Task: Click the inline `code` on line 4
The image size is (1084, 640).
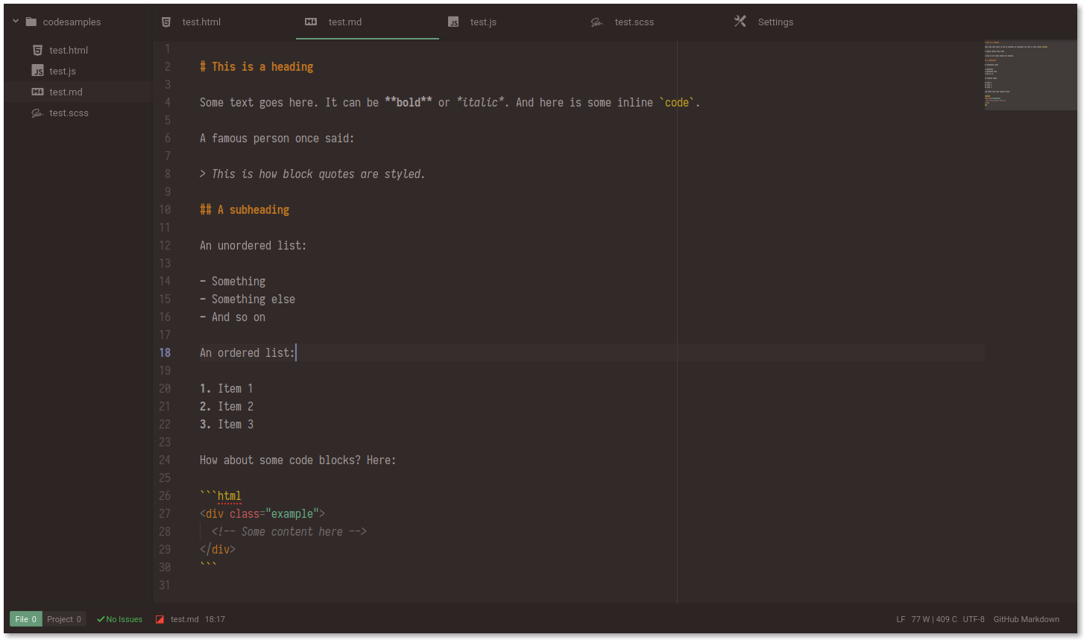Action: click(677, 102)
